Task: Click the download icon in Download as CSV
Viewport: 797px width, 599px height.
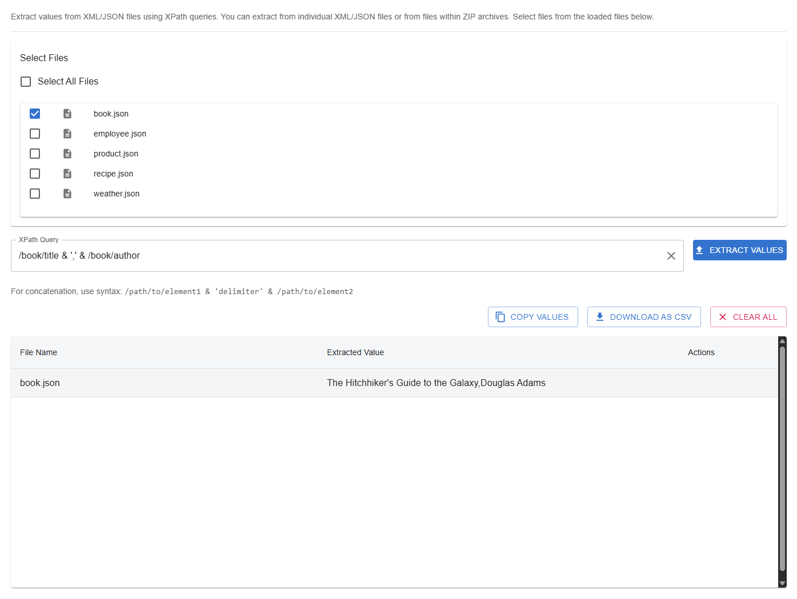Action: point(600,317)
